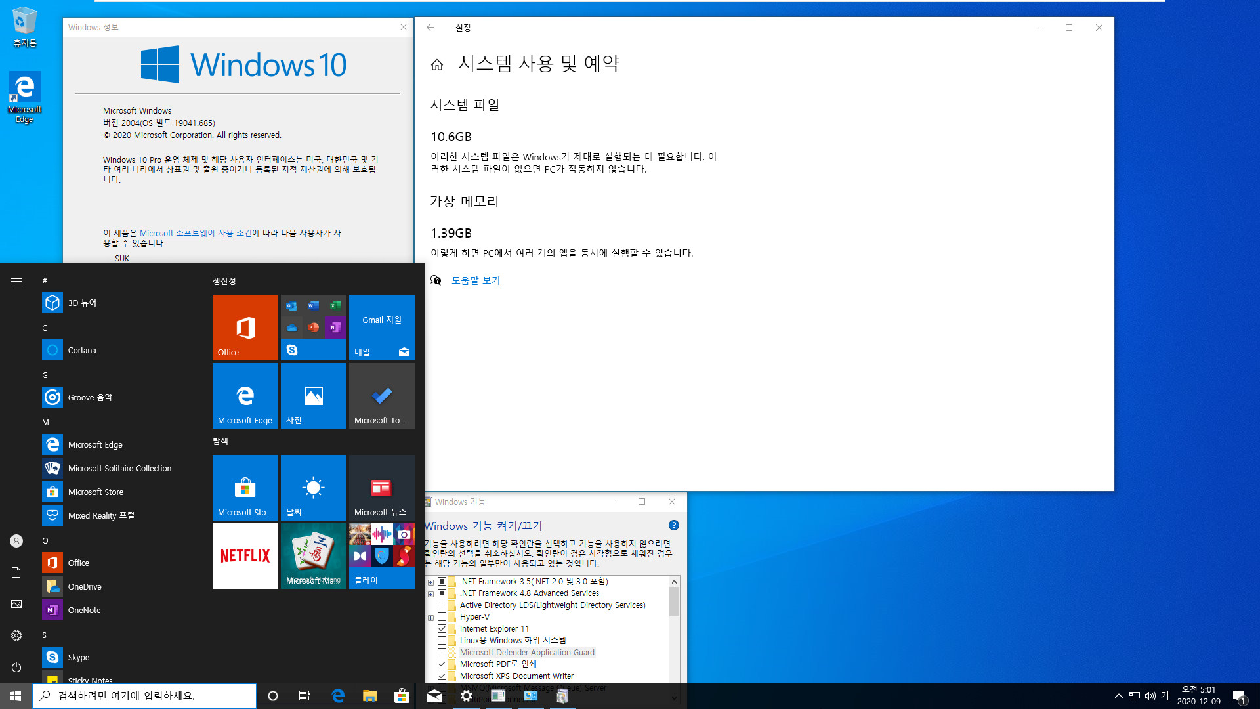Image resolution: width=1260 pixels, height=709 pixels.
Task: Click the Start menu hamburger expand icon
Action: point(16,281)
